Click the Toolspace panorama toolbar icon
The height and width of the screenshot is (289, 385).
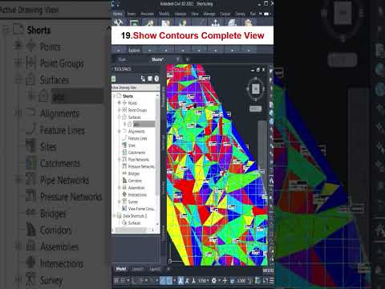[144, 79]
